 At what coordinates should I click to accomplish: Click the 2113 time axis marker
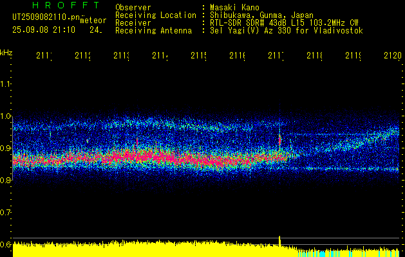[122, 56]
